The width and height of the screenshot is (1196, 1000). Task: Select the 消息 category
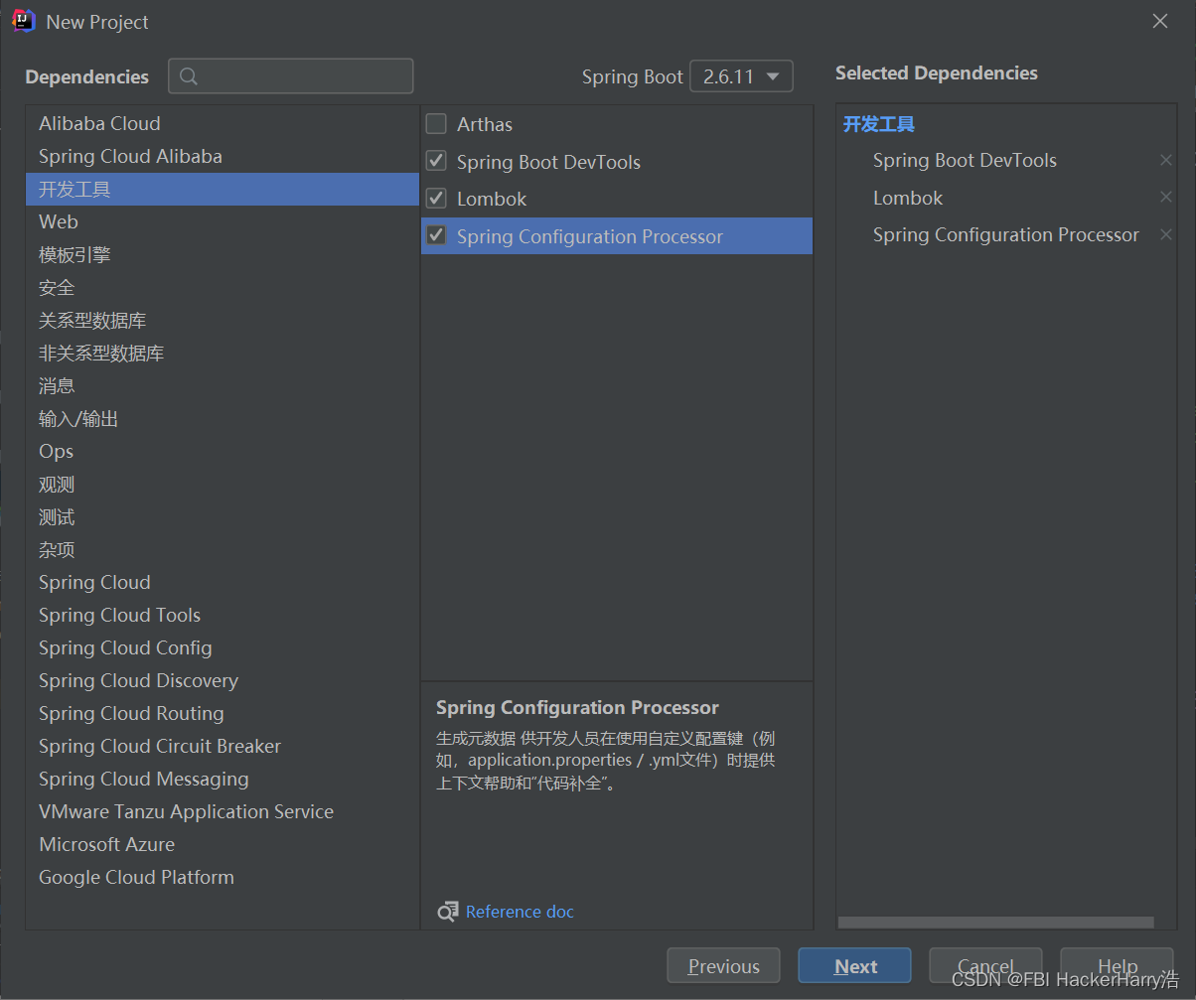223,385
